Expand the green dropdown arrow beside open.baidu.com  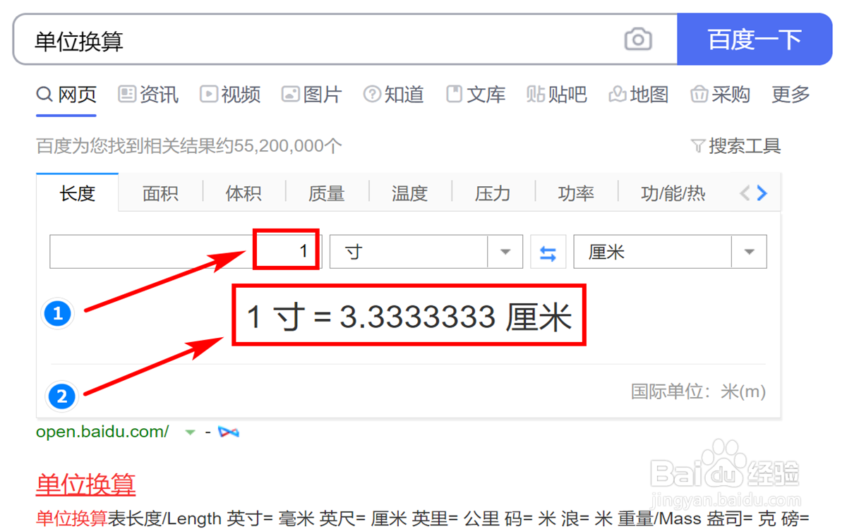click(189, 432)
